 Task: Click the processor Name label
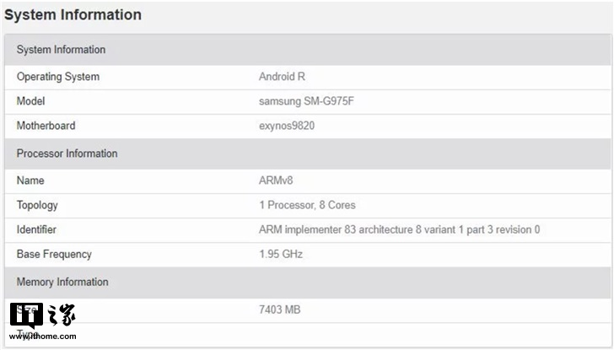click(30, 180)
